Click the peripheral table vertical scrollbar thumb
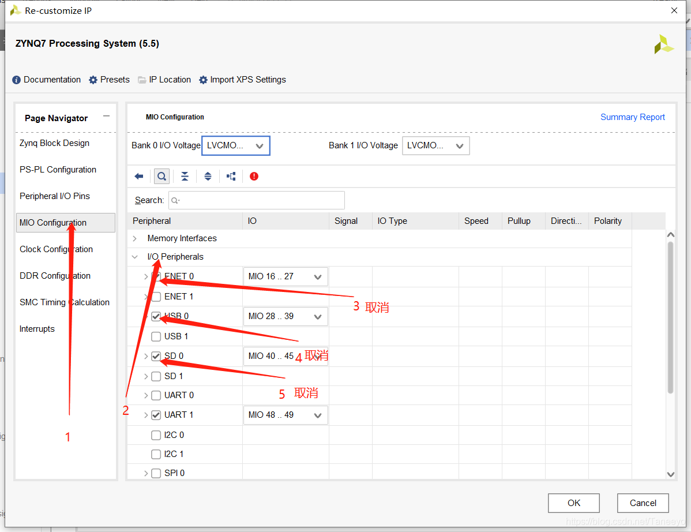The image size is (691, 532). click(671, 317)
